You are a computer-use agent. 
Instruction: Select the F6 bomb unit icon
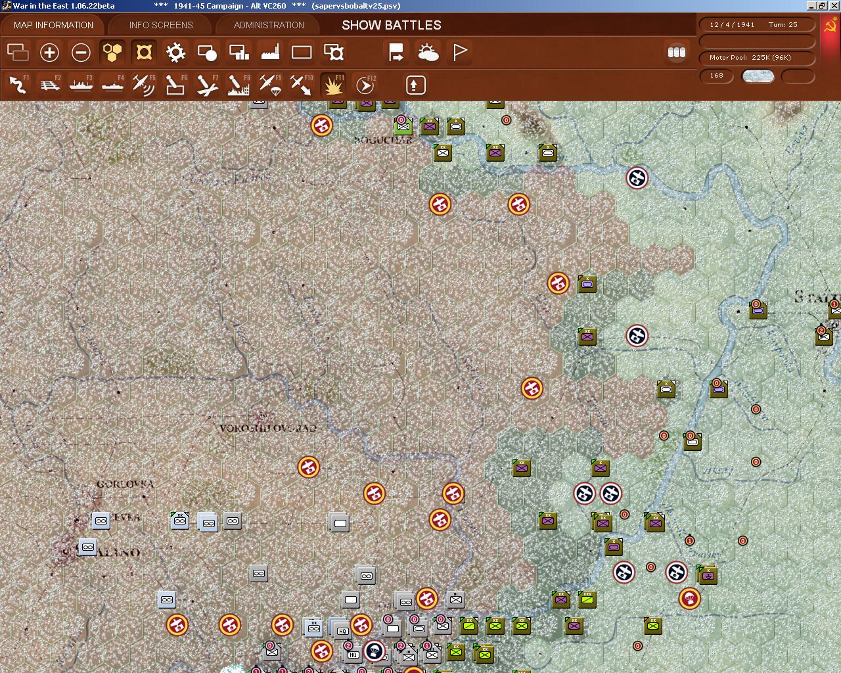tap(175, 85)
